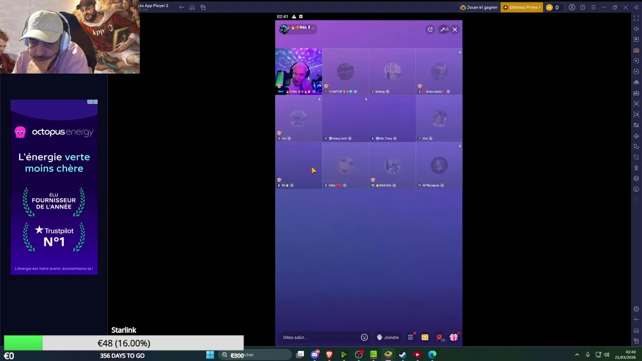Open Steam in taskbar
The image size is (642, 361).
tap(402, 355)
